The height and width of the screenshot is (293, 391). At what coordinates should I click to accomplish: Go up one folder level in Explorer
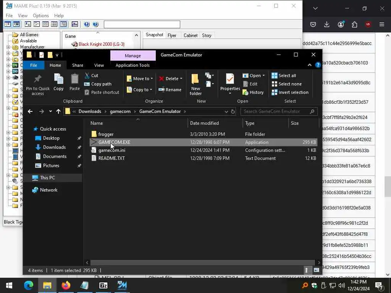click(x=58, y=111)
